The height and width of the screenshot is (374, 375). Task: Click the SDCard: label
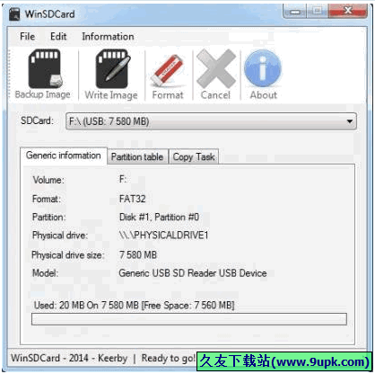[37, 120]
